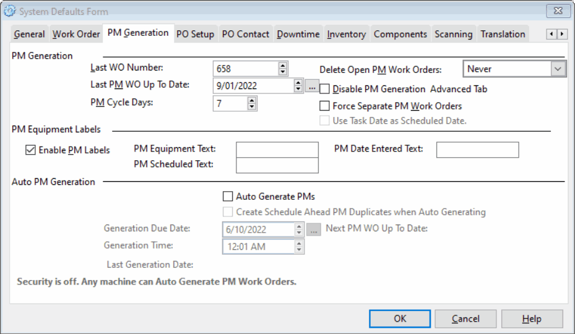Viewport: 575px width, 334px height.
Task: Increase the Last WO Number value
Action: [x=282, y=66]
